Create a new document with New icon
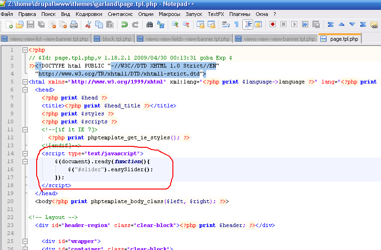Viewport: 381px width, 250px height. (9, 24)
